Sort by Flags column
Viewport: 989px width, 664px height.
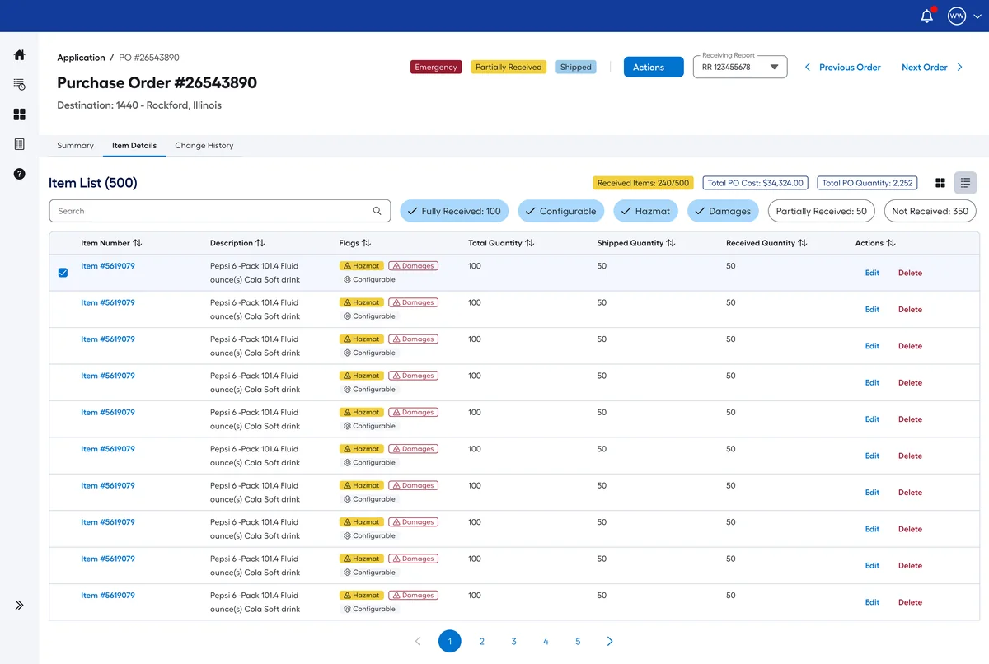point(367,243)
